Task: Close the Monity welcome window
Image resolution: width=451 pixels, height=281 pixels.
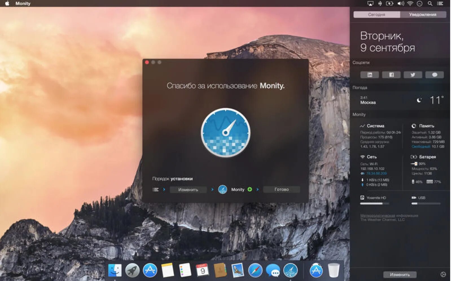Action: point(147,62)
